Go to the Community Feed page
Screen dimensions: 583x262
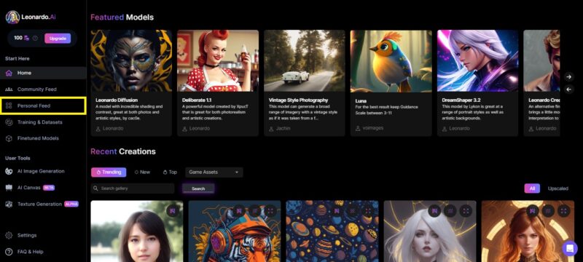(37, 90)
